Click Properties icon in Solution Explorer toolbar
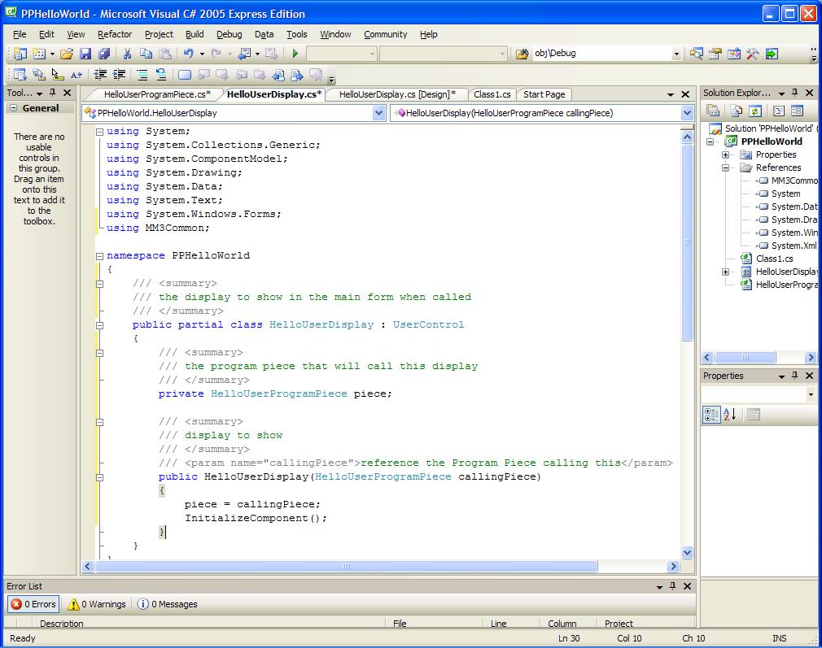 [713, 111]
